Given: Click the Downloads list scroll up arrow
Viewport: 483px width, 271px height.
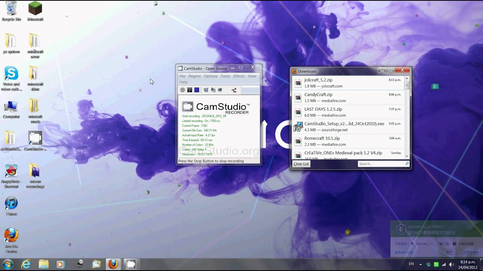Looking at the screenshot, I should 407,79.
